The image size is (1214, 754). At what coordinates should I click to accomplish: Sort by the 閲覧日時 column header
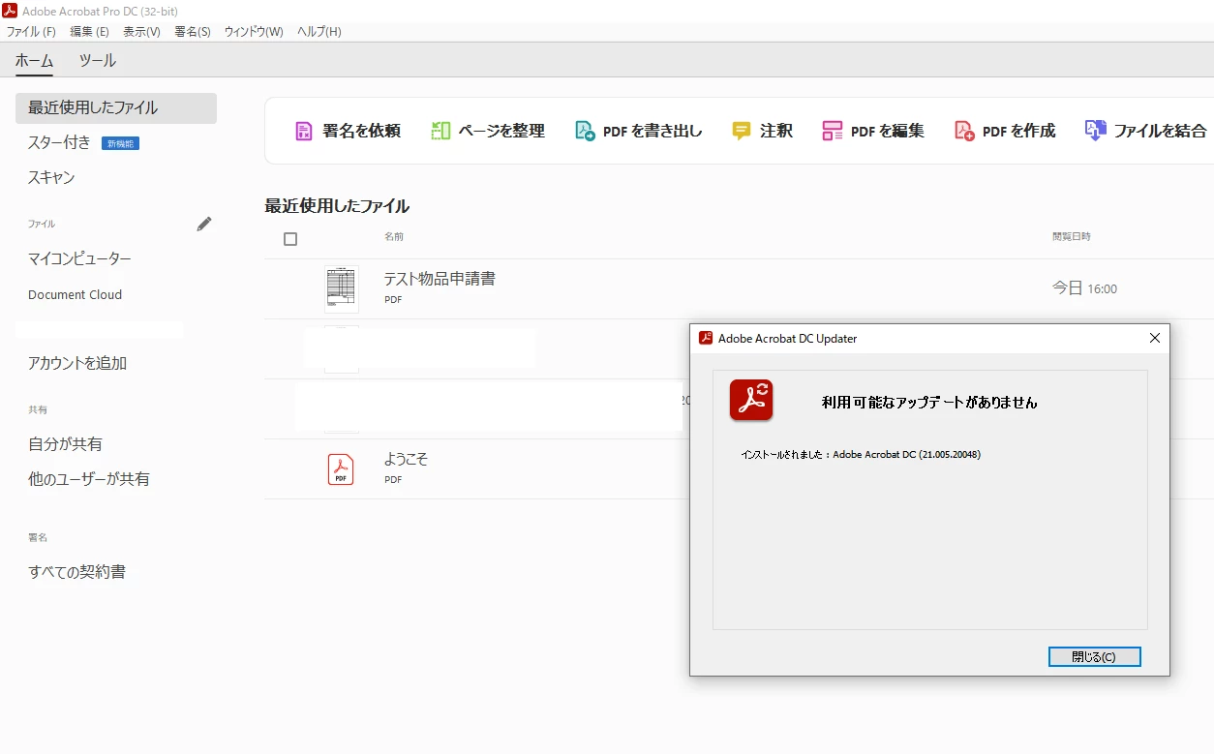point(1072,236)
